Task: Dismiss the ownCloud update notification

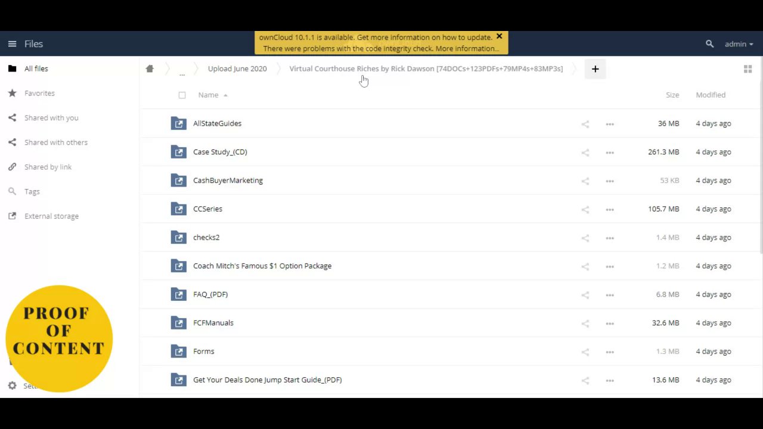Action: tap(500, 36)
